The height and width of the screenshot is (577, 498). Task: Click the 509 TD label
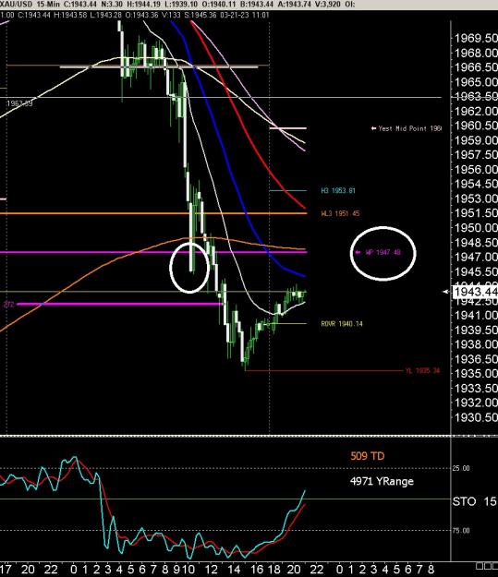pos(368,456)
